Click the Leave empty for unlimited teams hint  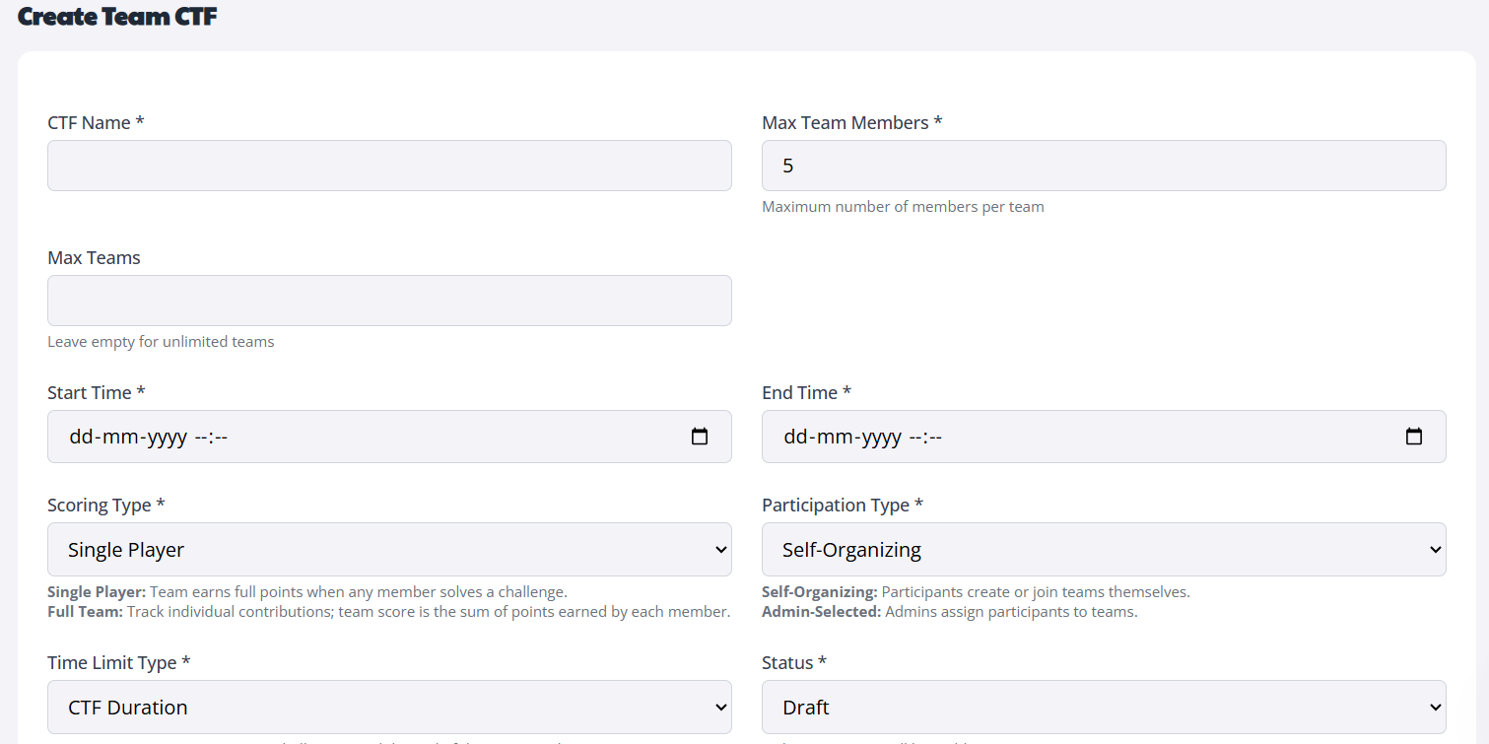click(x=161, y=341)
